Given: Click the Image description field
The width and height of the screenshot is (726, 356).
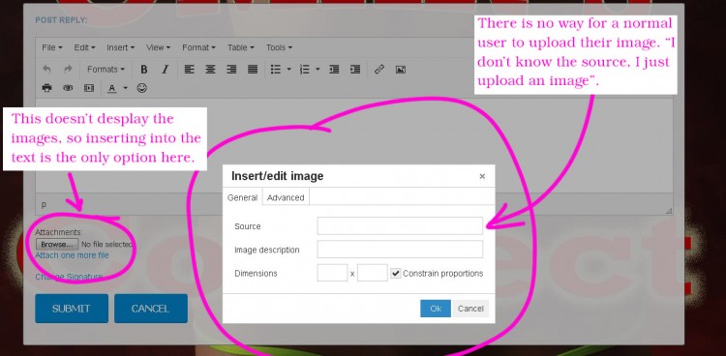Looking at the screenshot, I should click(x=400, y=249).
